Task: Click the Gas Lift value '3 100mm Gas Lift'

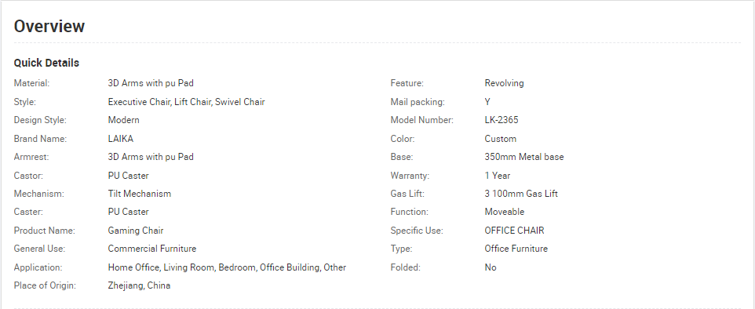Action: point(521,194)
